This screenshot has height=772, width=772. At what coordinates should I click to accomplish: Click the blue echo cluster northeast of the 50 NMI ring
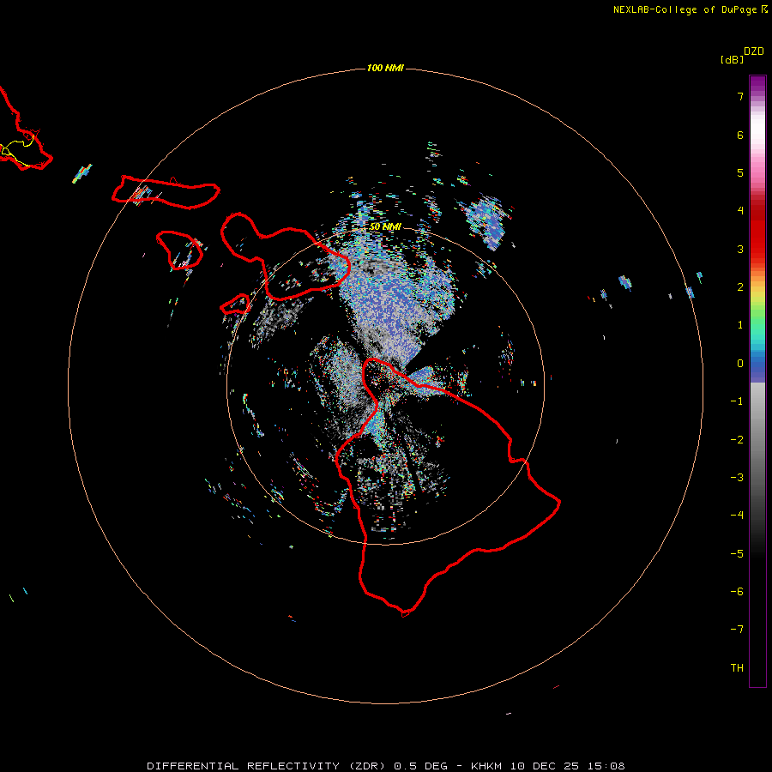tap(486, 221)
